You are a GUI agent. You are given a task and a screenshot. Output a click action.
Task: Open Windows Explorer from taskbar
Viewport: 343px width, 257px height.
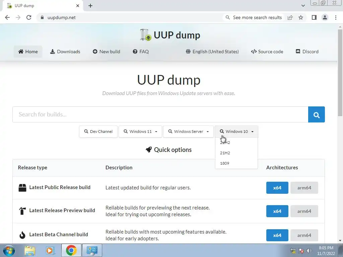pyautogui.click(x=30, y=250)
